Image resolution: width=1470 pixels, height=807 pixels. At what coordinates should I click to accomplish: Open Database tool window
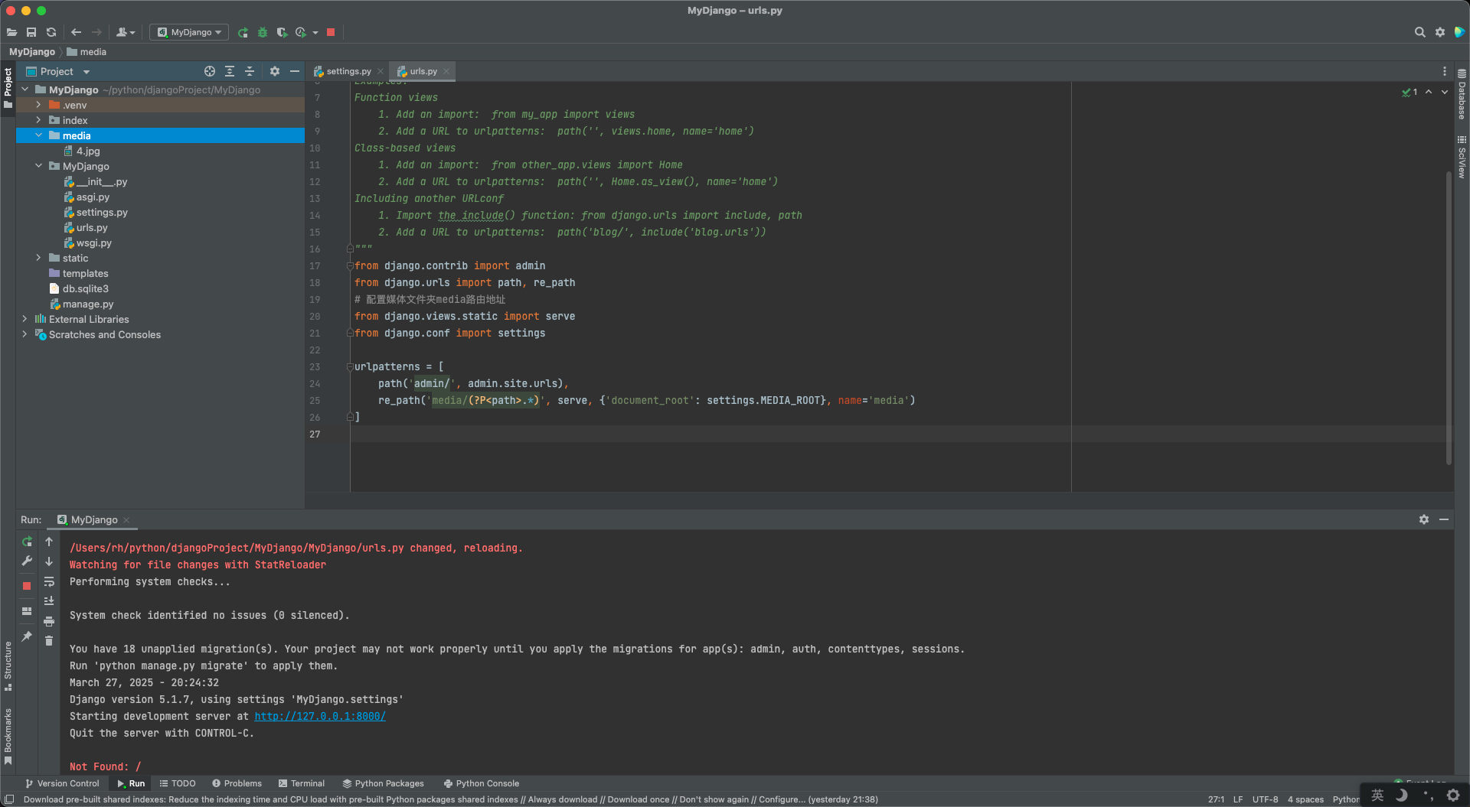[1462, 94]
